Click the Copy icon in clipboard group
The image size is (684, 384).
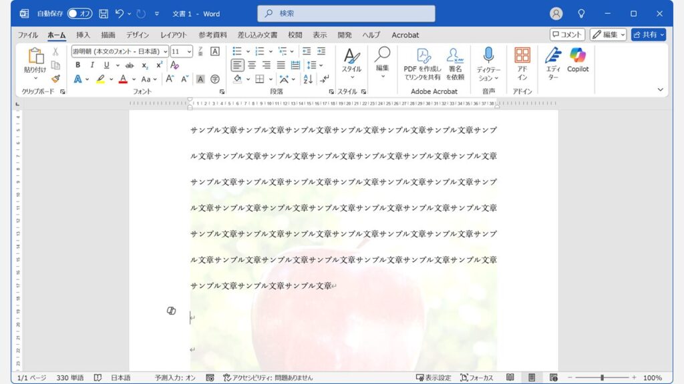coord(55,65)
